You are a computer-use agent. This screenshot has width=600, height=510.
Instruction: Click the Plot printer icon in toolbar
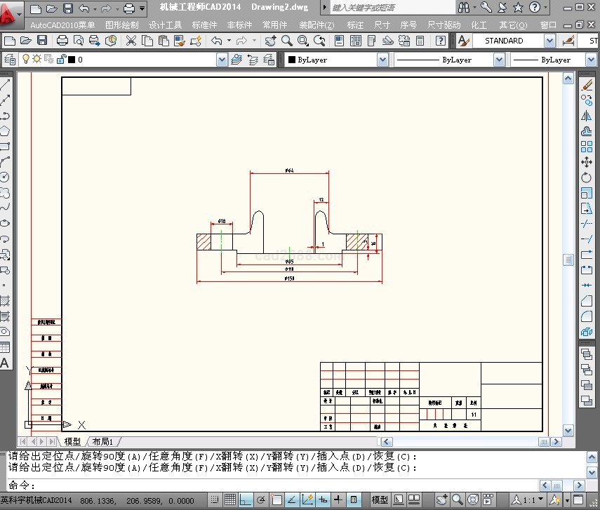(62, 41)
